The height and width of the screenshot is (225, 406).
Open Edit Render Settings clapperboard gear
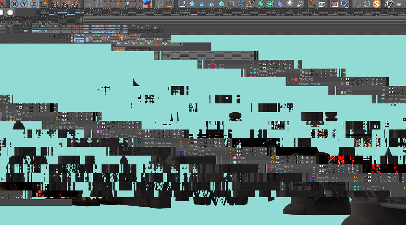tap(76, 4)
